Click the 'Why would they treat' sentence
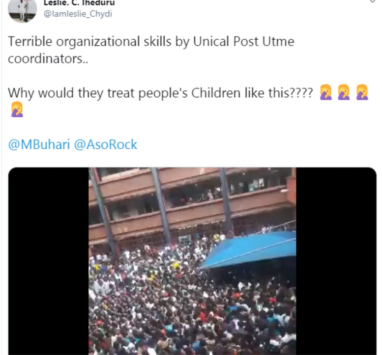Viewport: 382px width, 355px height. pos(160,93)
